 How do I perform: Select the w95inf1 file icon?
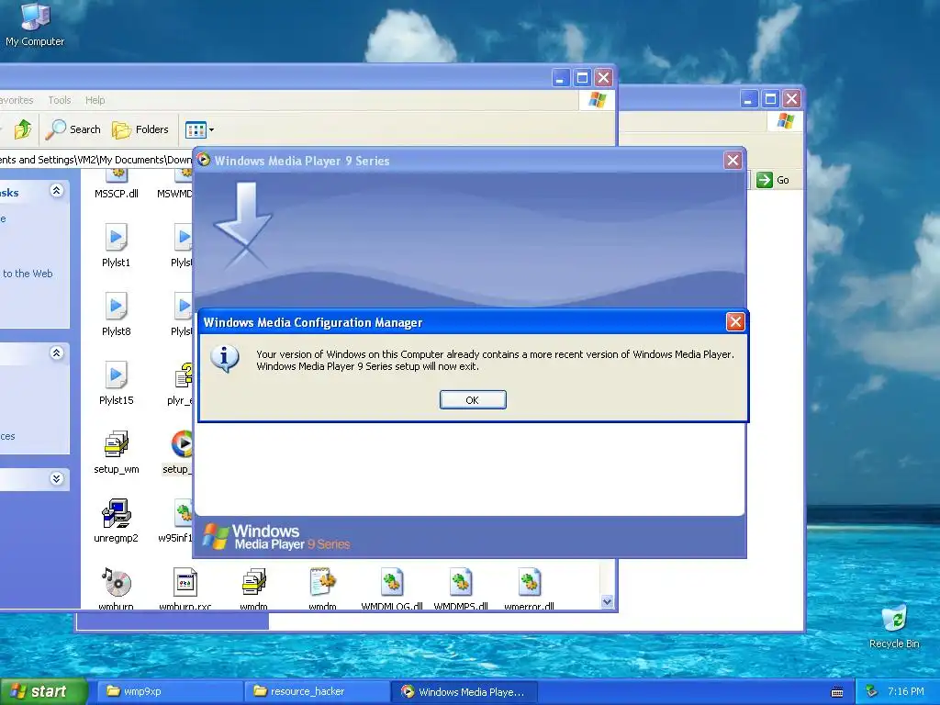[176, 521]
